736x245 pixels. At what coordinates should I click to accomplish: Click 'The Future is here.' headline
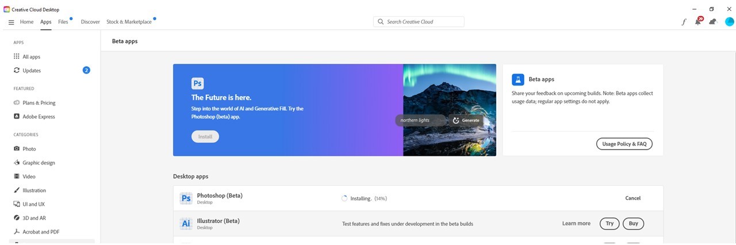[x=221, y=98]
